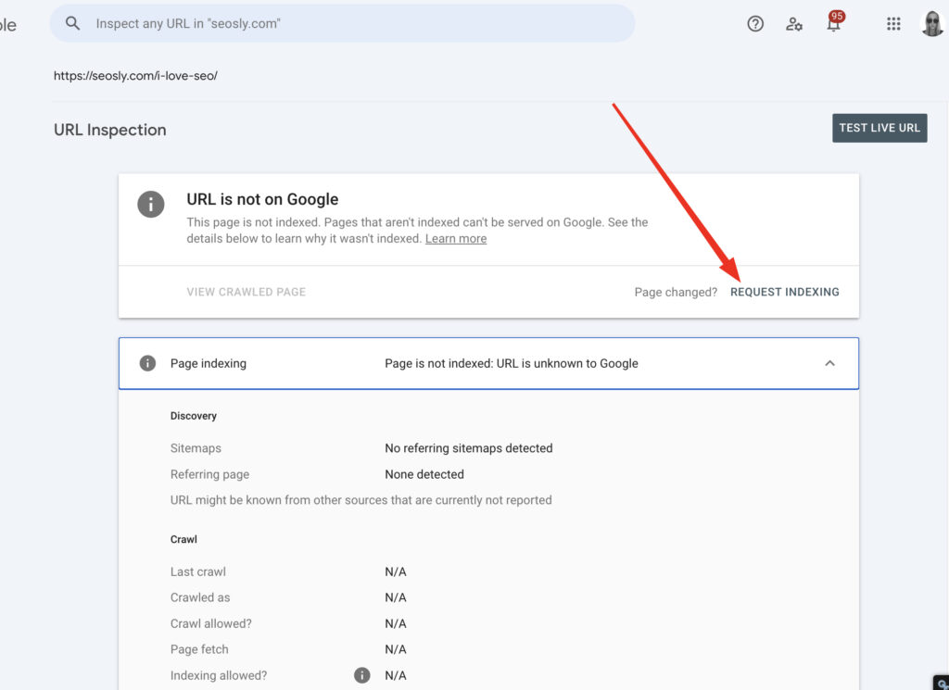The height and width of the screenshot is (690, 949).
Task: Select the 'Page is not indexed' status text
Action: point(511,363)
